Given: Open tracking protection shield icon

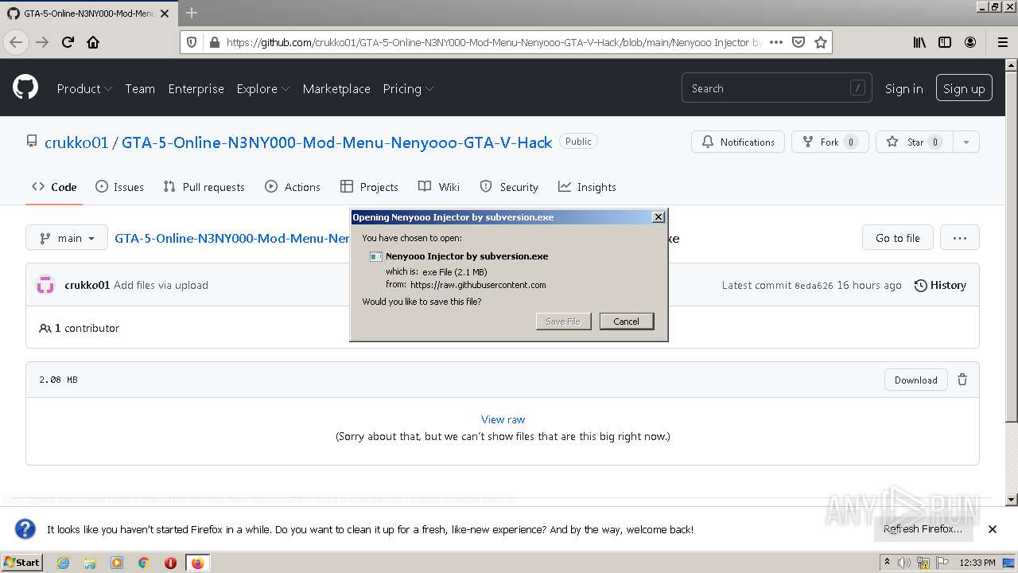Looking at the screenshot, I should pos(191,42).
